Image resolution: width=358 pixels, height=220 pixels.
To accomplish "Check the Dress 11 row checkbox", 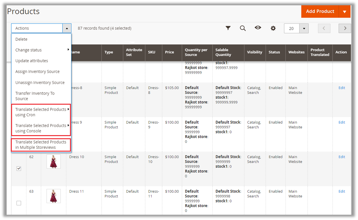I will (19, 203).
